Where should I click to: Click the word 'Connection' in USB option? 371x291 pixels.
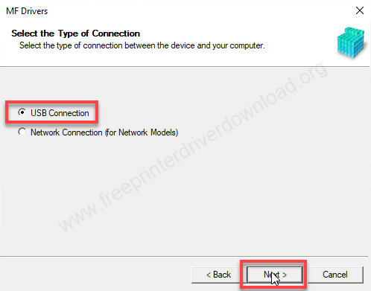[69, 113]
